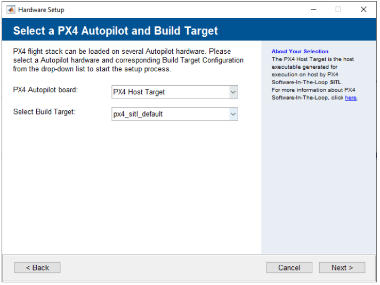Image resolution: width=380 pixels, height=285 pixels.
Task: Click the 'Select Build Target:' label
Action: pos(44,112)
